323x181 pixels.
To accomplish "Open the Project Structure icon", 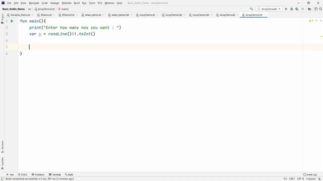I will [x=309, y=9].
